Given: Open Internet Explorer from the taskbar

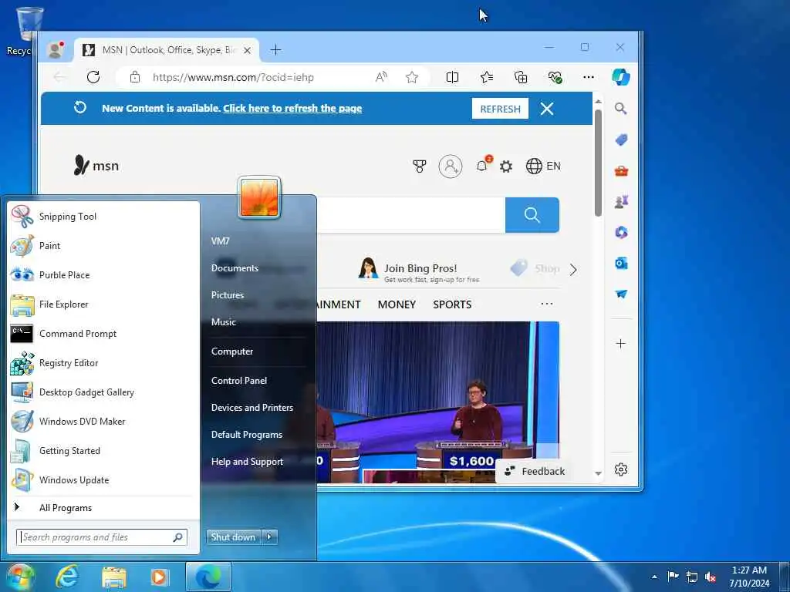Looking at the screenshot, I should point(68,577).
